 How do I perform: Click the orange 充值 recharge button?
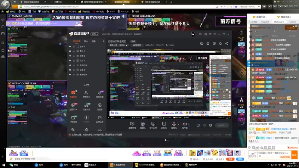(x=231, y=159)
